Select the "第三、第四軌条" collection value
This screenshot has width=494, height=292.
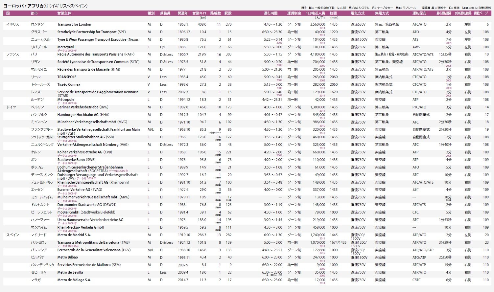coord(387,25)
